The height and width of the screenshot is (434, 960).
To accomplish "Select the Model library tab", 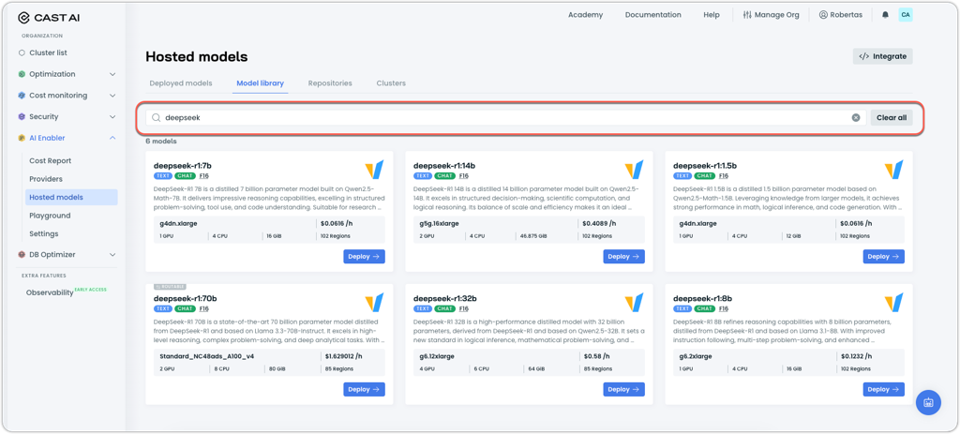I will [261, 83].
